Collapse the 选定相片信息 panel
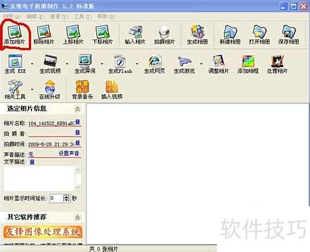310x252 pixels. (77, 109)
